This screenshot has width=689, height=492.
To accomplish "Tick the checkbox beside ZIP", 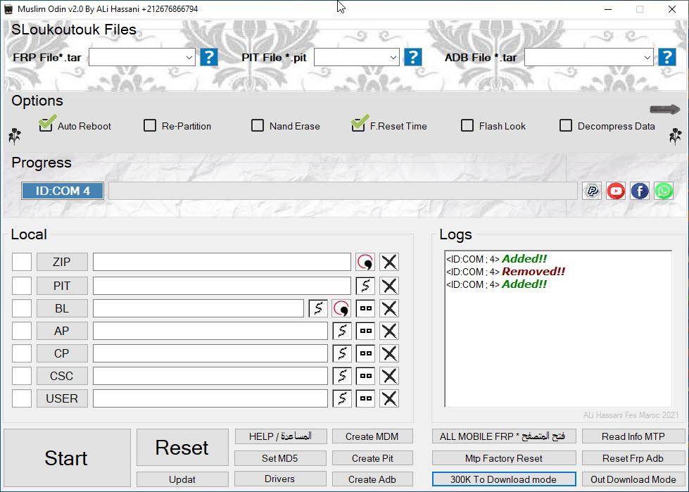I will click(x=22, y=262).
